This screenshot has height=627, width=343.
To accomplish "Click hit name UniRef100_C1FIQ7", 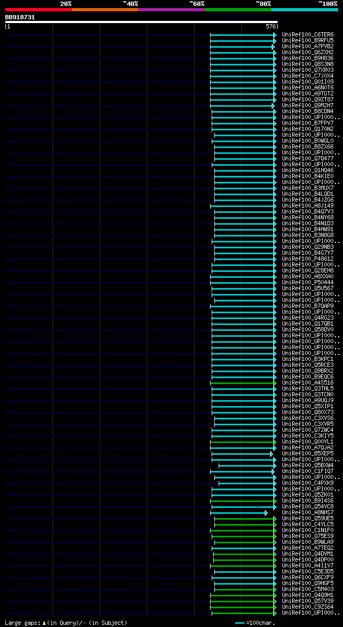I will point(308,471).
